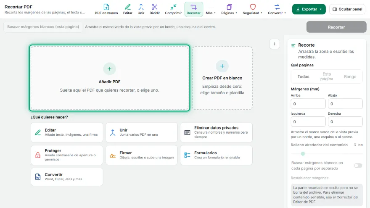The height and width of the screenshot is (208, 370).
Task: Expand the Convertir dropdown in toolbar
Action: (x=277, y=9)
